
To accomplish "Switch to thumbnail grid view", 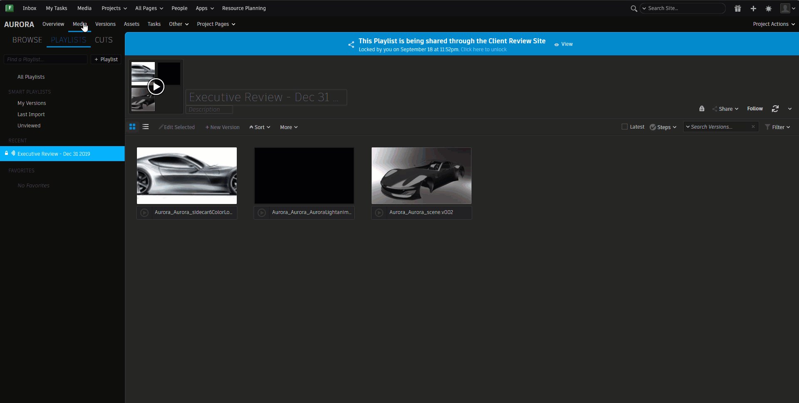I will click(x=132, y=127).
